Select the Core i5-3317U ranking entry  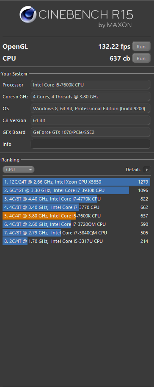click(x=77, y=241)
